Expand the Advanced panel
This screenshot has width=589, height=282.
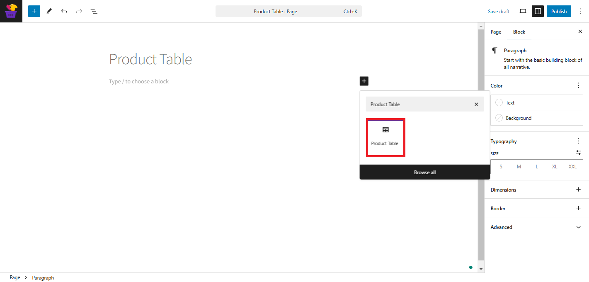(536, 227)
